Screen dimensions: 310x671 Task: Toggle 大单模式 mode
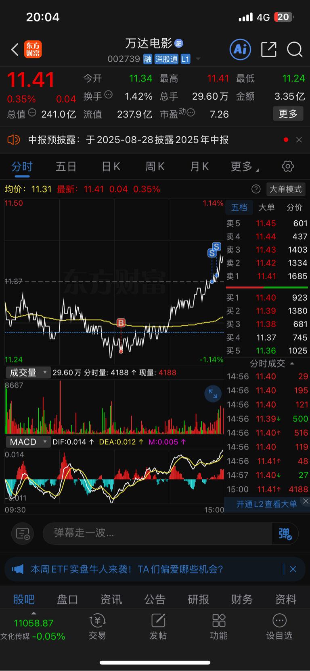click(285, 189)
